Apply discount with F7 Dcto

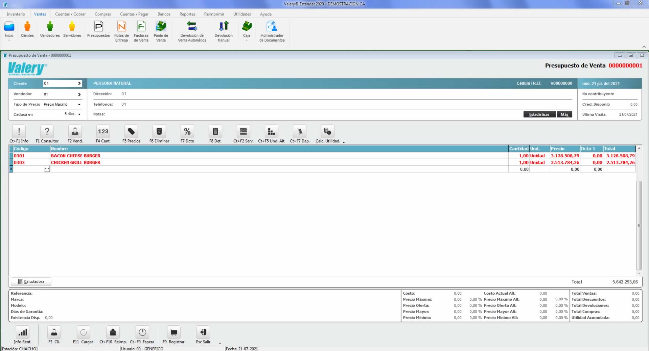pyautogui.click(x=187, y=134)
